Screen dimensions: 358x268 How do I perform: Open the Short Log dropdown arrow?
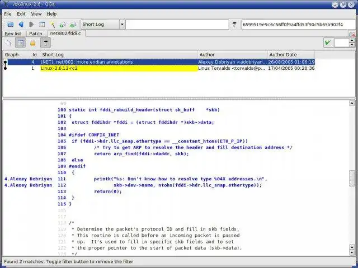[122, 24]
